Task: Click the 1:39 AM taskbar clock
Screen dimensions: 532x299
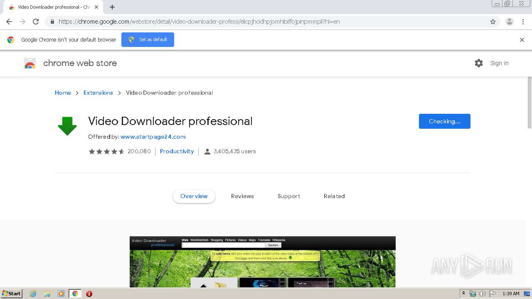Action: coord(511,294)
